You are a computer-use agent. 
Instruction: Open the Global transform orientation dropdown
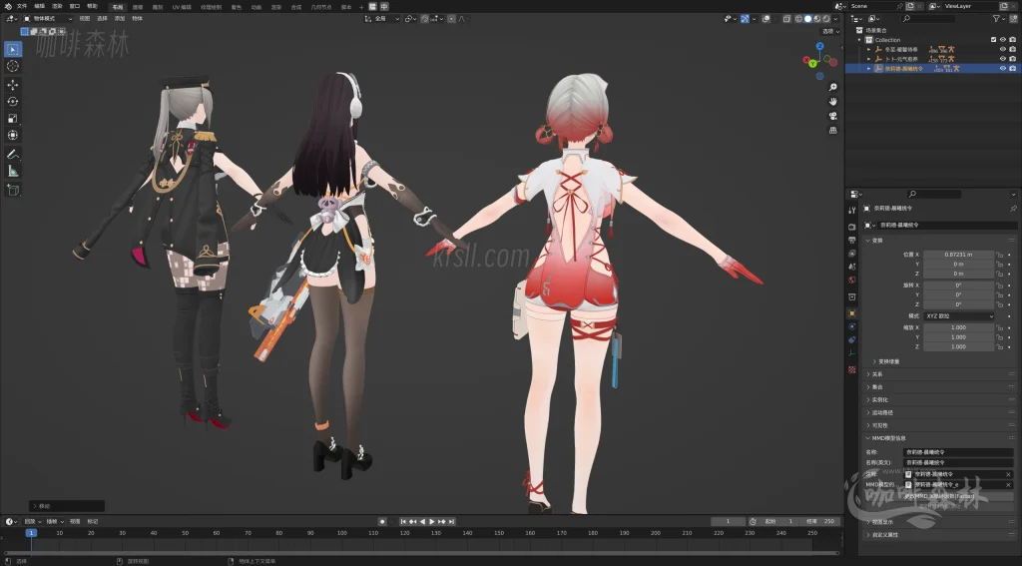coord(382,19)
